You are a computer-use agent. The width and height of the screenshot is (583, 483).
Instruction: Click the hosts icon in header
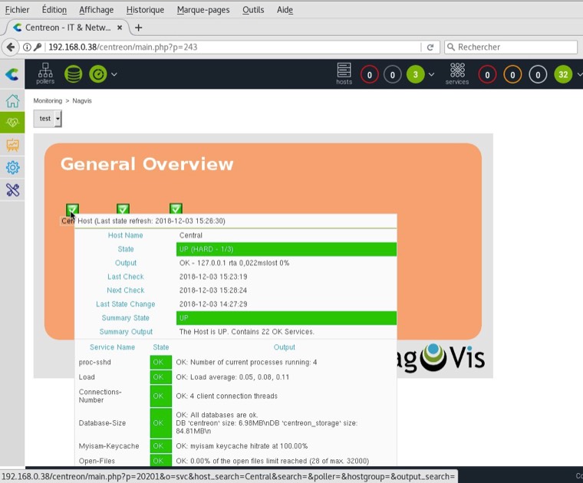coord(344,74)
